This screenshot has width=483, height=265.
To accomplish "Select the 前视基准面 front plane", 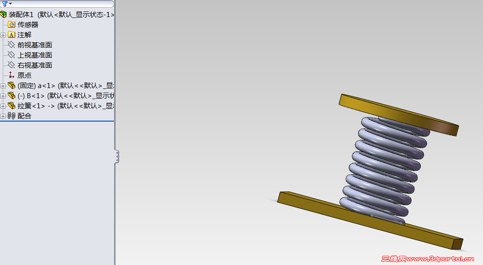I will [x=35, y=45].
